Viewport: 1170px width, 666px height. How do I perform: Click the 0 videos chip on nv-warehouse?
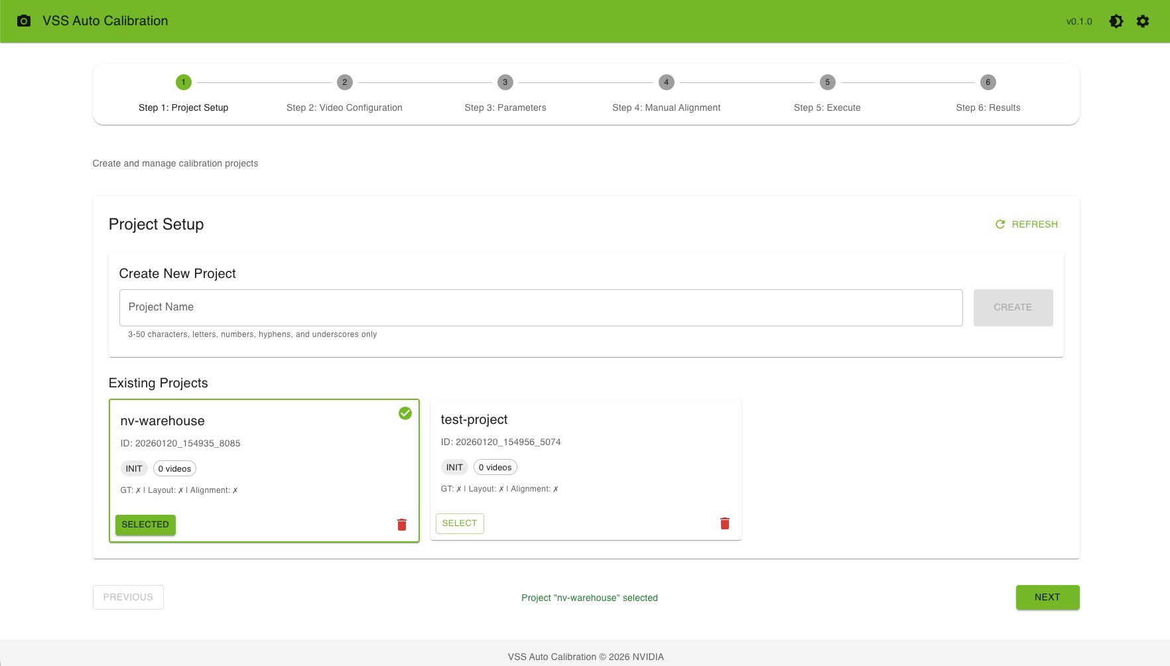174,468
